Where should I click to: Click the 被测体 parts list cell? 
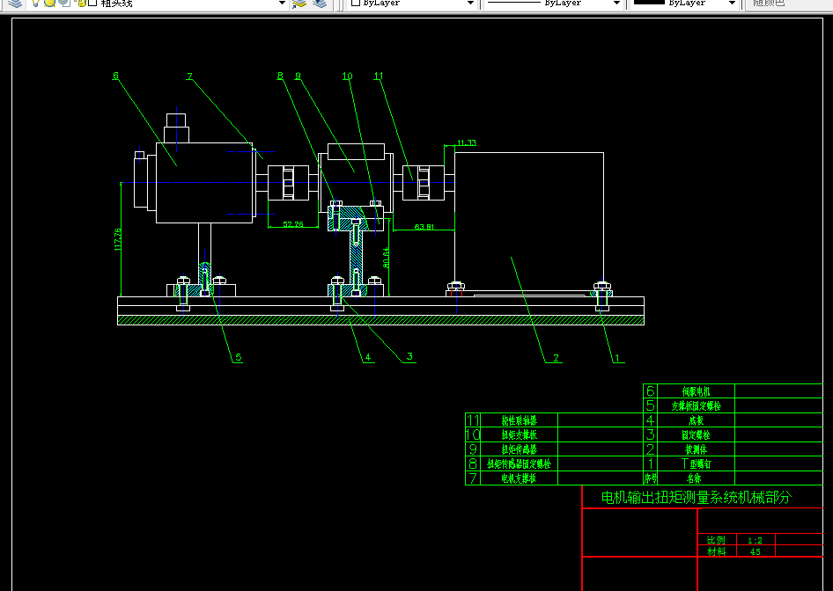[696, 449]
